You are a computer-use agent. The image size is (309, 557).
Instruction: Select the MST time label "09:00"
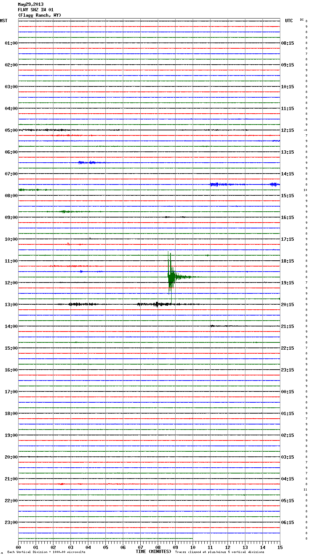(11, 217)
